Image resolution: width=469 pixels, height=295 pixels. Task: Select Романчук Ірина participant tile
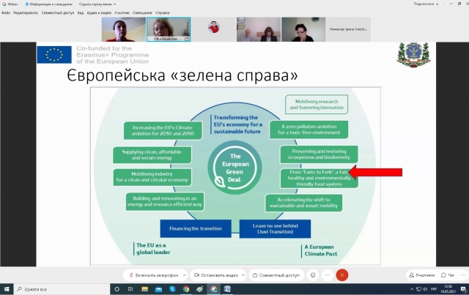tap(349, 29)
